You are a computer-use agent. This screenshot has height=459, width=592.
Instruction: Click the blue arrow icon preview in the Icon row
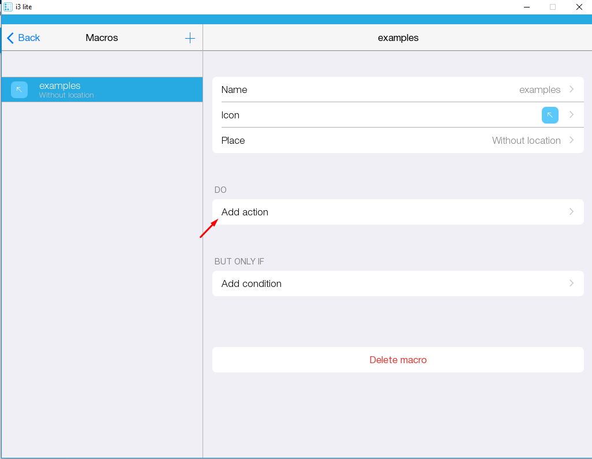(x=549, y=115)
